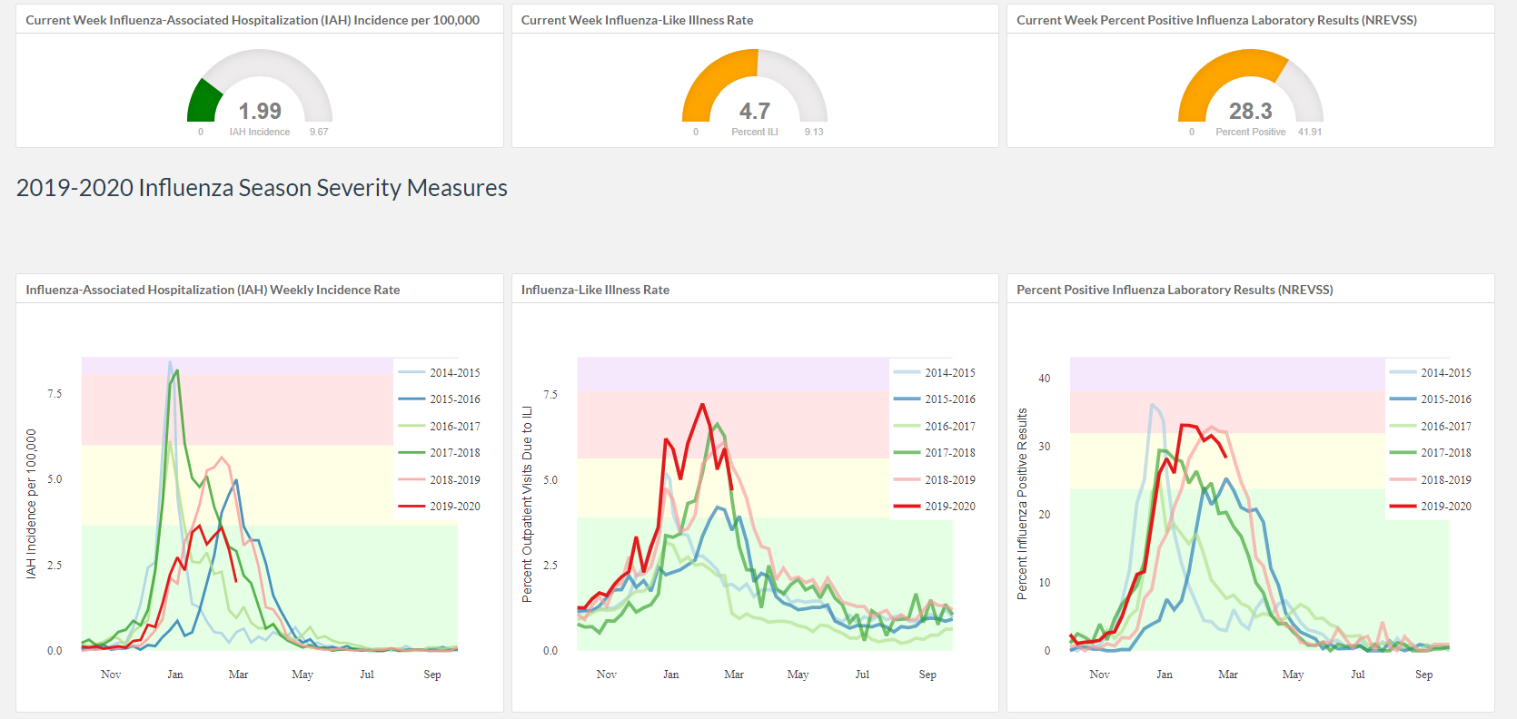Click the 2019-2020 Influenza Season Severity Measures heading
This screenshot has width=1517, height=719.
(262, 188)
